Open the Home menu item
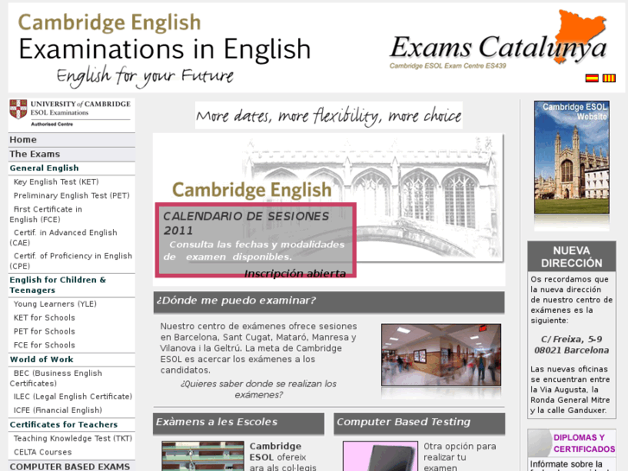Viewport: 628px width, 471px height. point(23,140)
